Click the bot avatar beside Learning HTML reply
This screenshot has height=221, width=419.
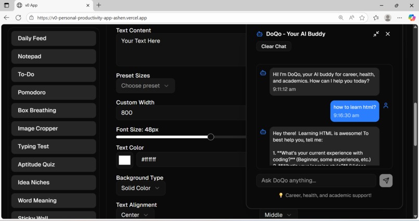click(263, 132)
